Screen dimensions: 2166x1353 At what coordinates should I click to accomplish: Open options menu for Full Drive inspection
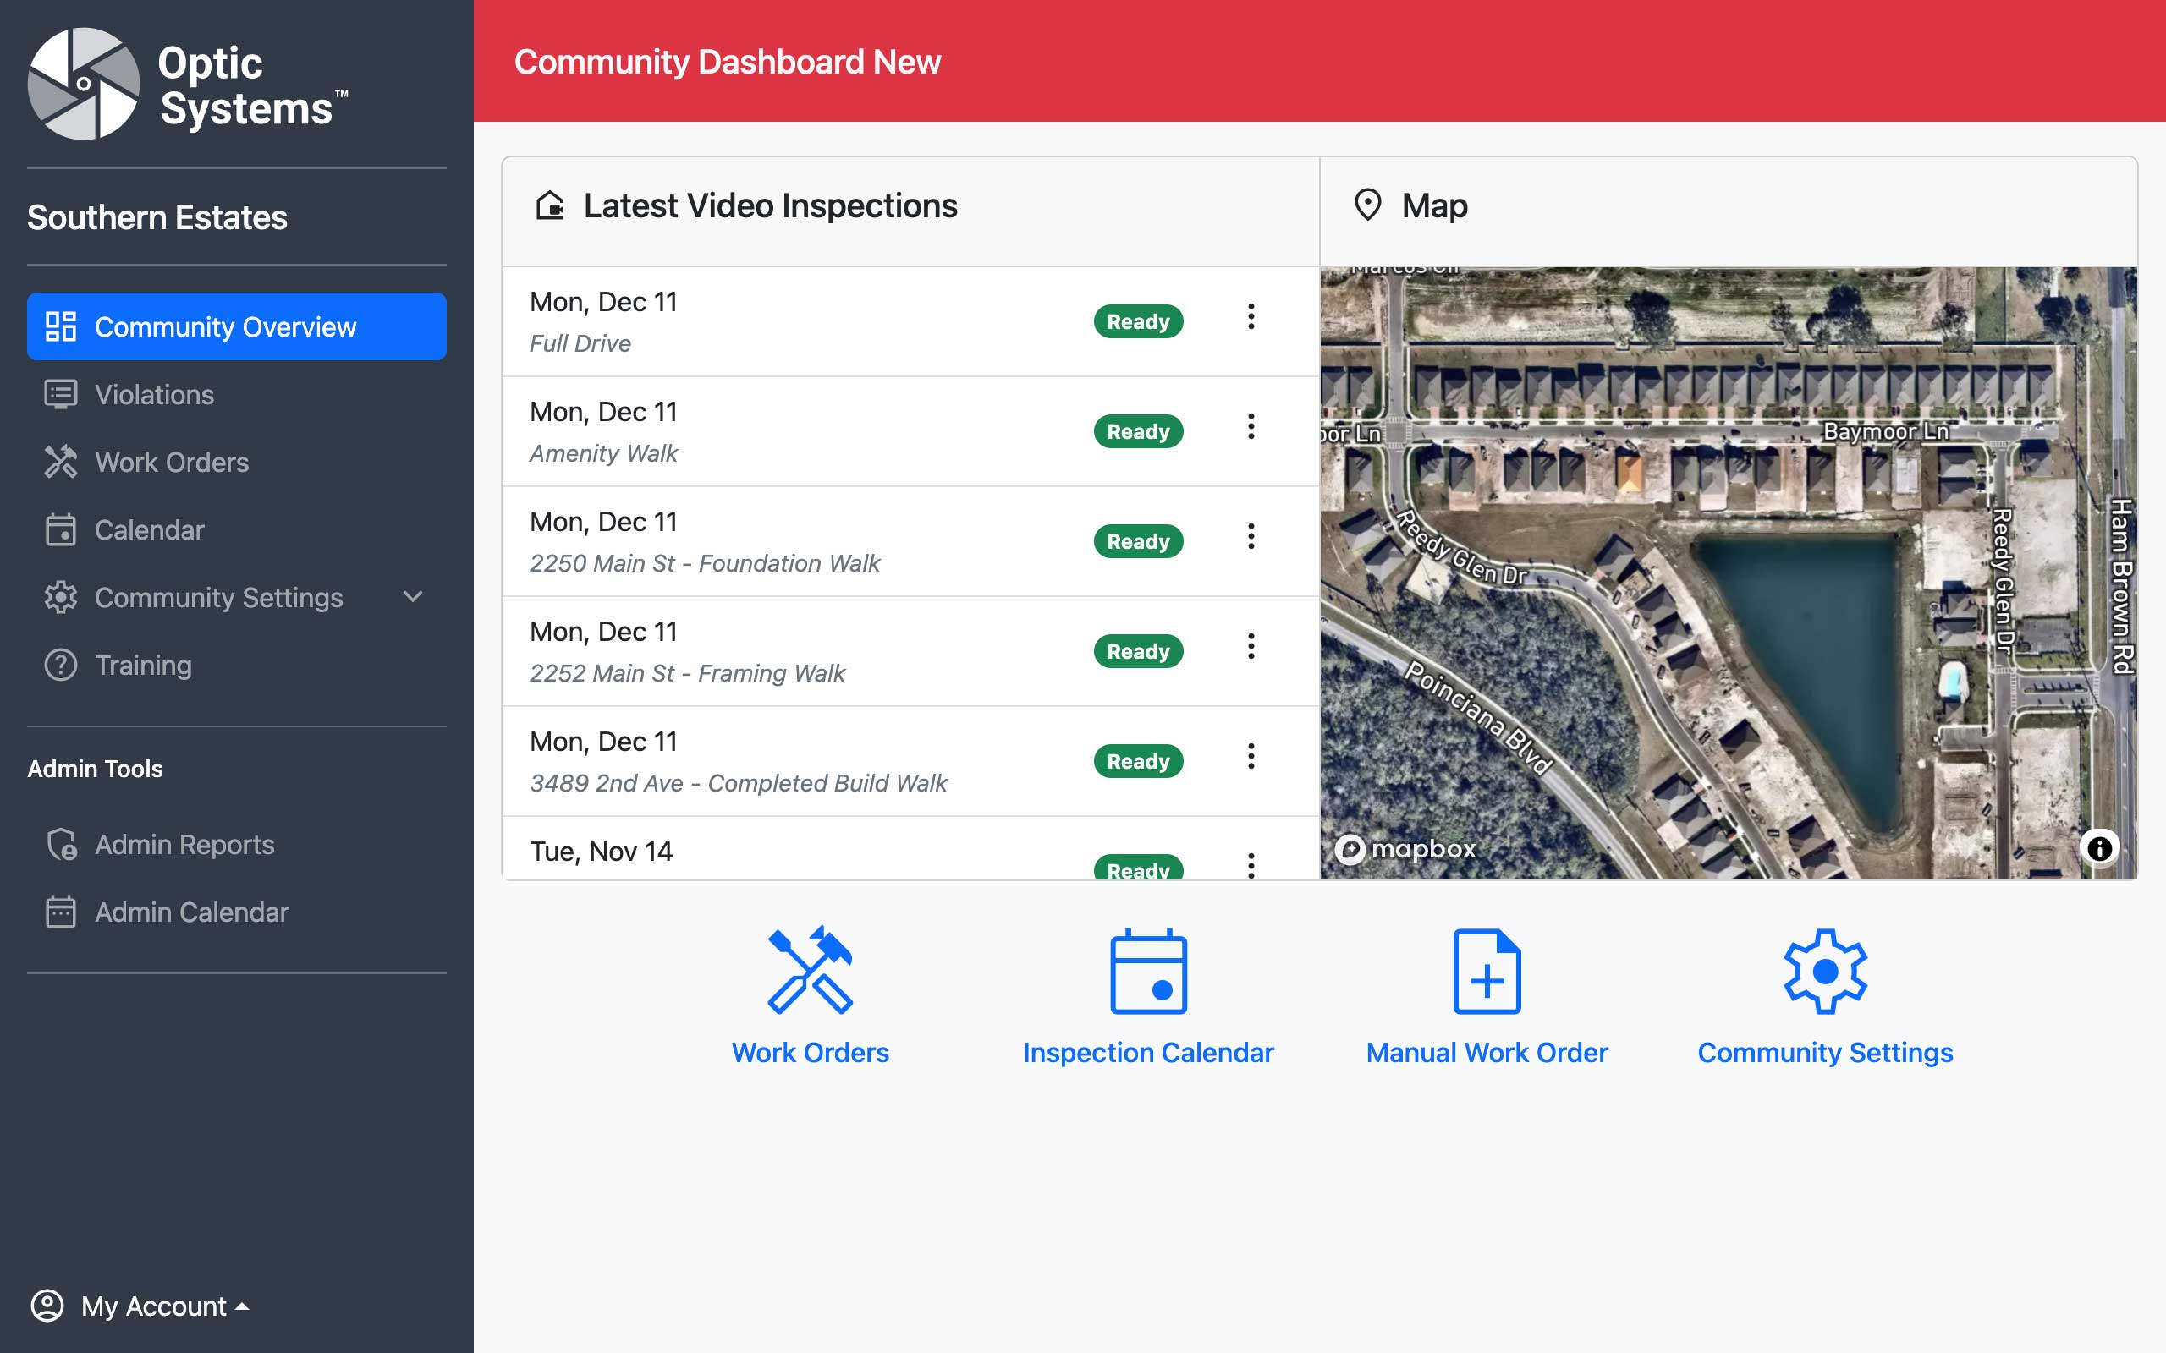tap(1251, 317)
